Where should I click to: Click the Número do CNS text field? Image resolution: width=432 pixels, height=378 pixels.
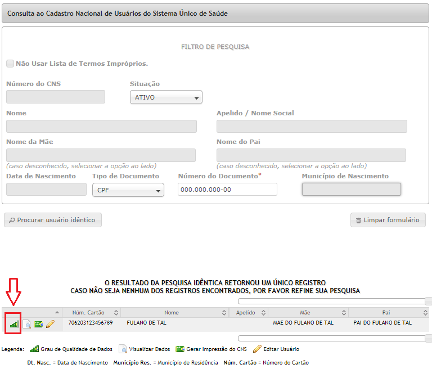56,97
